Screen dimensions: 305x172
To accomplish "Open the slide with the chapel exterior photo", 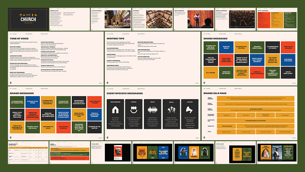I will point(111,19).
